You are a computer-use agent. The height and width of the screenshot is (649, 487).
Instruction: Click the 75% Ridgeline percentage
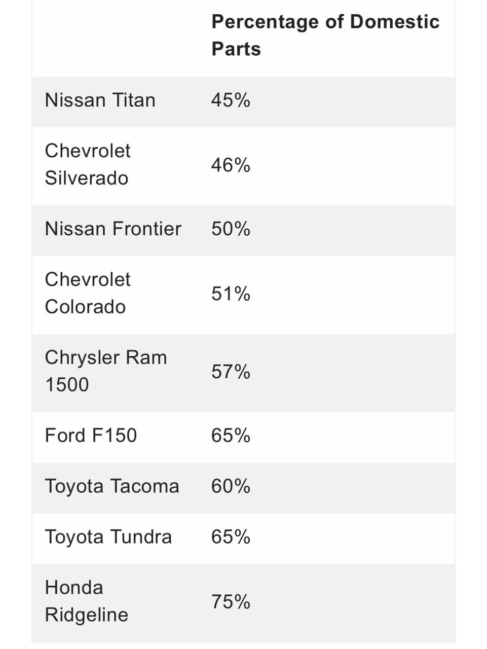coord(231,602)
